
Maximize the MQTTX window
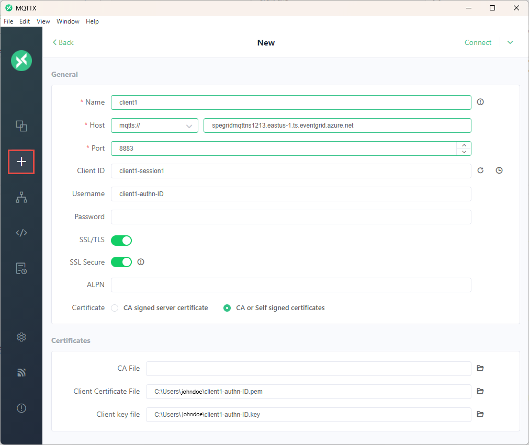[492, 8]
